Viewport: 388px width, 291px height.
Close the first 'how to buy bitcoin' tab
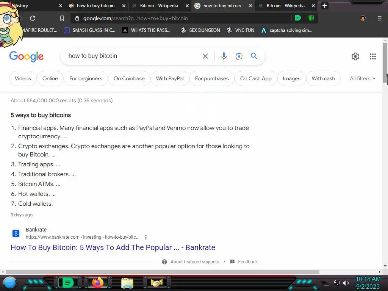pos(124,6)
